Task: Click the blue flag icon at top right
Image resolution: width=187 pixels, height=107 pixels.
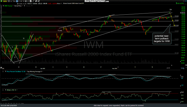Action: point(186,1)
